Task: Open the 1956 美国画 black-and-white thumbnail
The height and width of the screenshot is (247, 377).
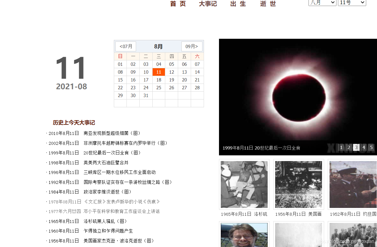Action: click(299, 184)
